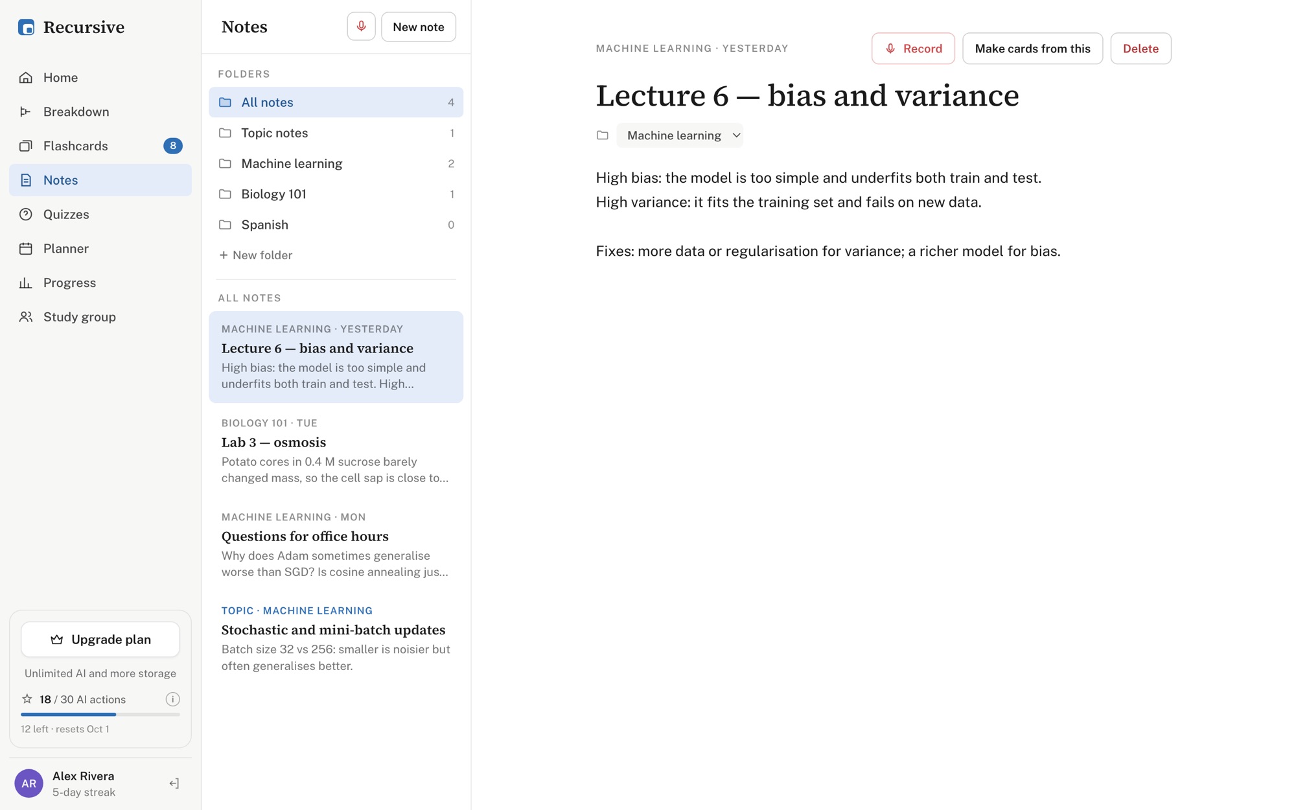Go to Breakdown section
The image size is (1296, 810).
[100, 112]
